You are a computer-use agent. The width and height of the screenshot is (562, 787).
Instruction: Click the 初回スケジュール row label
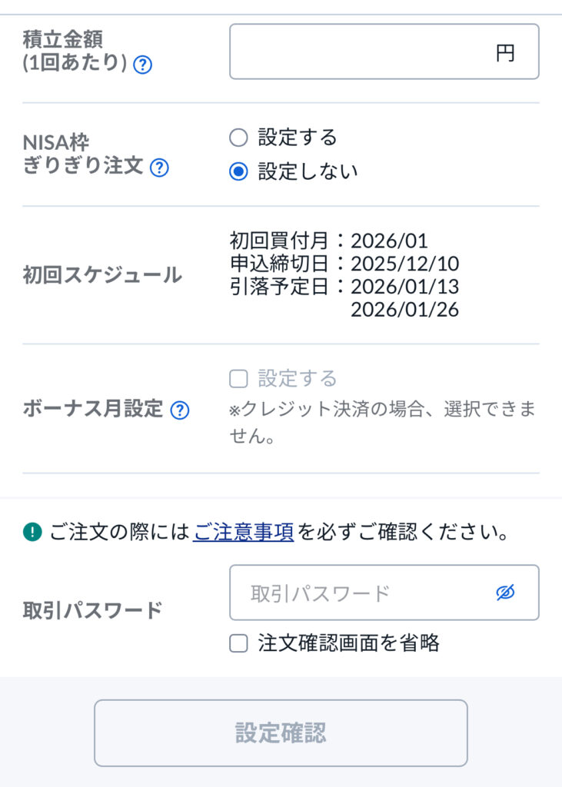pyautogui.click(x=102, y=275)
